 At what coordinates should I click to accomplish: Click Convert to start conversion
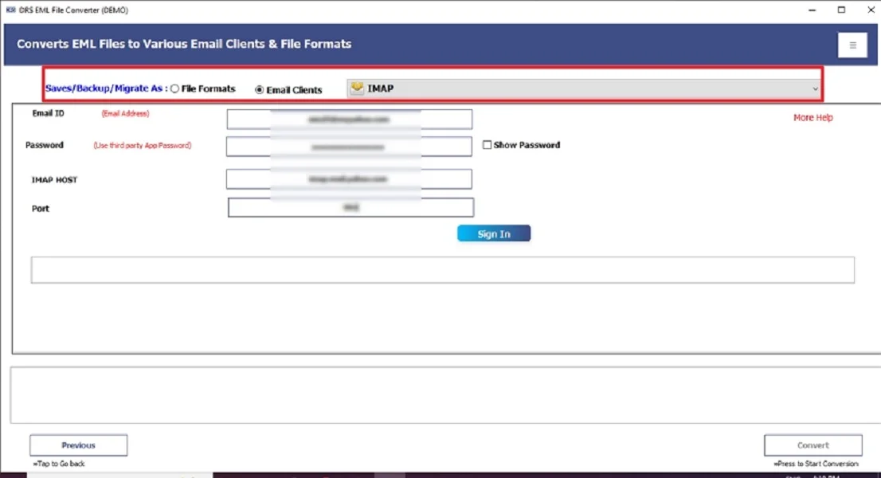click(813, 445)
